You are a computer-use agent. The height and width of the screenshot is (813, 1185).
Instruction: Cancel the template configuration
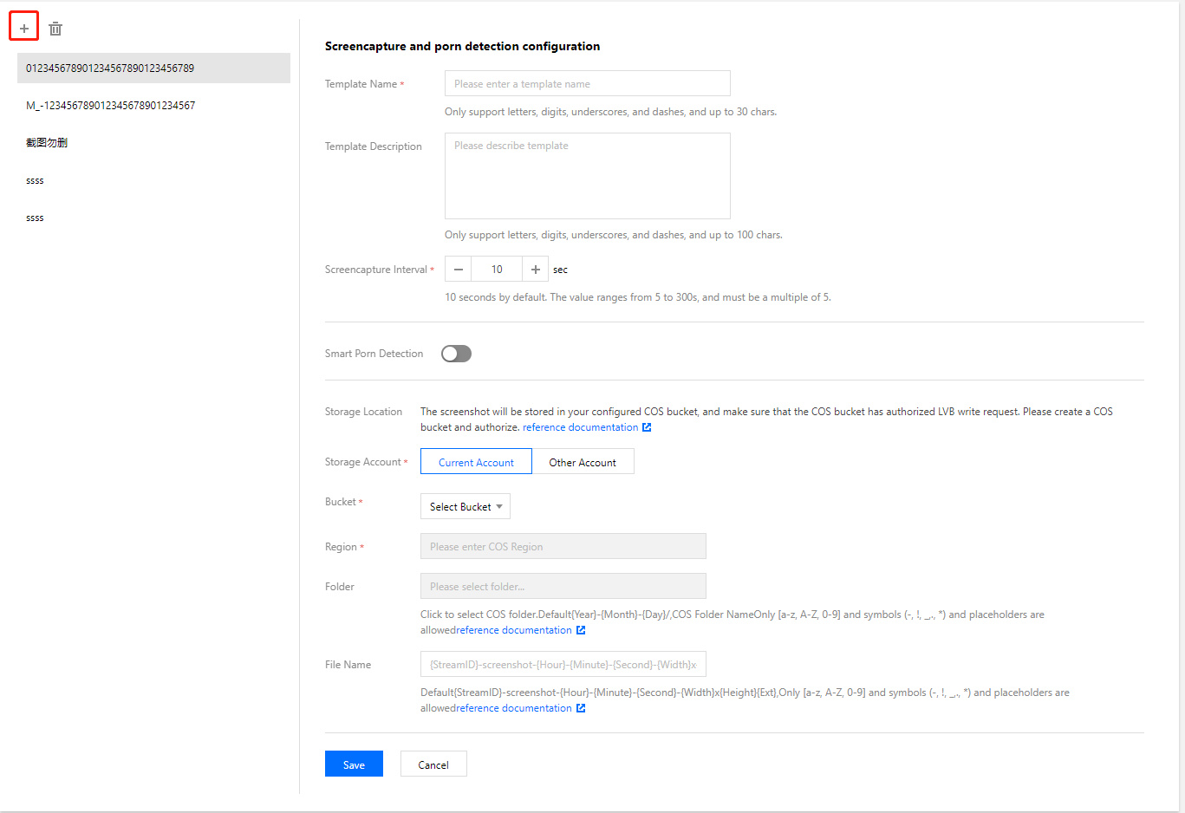pyautogui.click(x=433, y=764)
